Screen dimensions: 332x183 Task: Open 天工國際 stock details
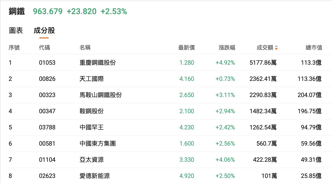[91, 79]
